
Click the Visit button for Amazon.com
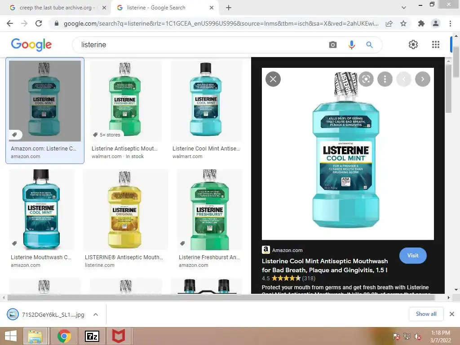coord(413,255)
